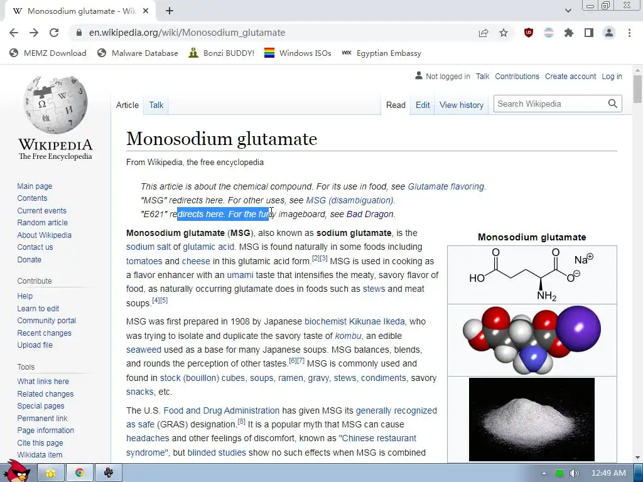Image resolution: width=643 pixels, height=482 pixels.
Task: Select the Edit tab
Action: point(423,105)
